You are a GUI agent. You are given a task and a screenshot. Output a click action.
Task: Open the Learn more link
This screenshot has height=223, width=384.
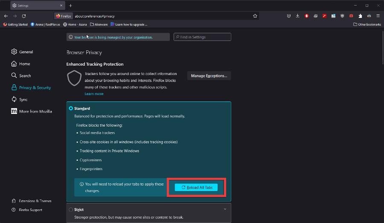[x=94, y=94]
